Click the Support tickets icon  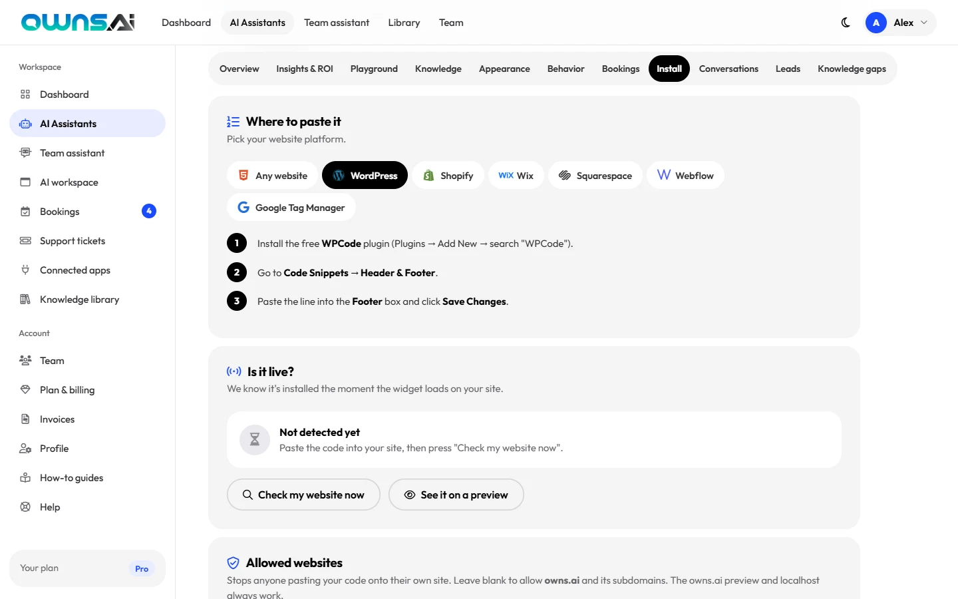tap(25, 241)
